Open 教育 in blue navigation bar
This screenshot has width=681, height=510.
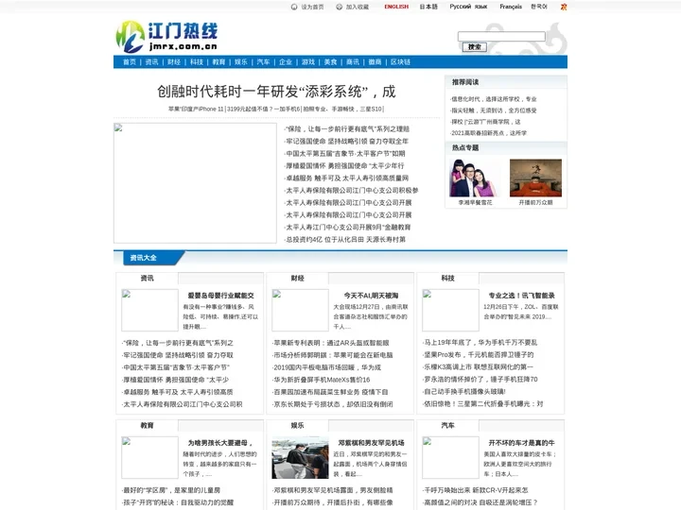pos(218,62)
